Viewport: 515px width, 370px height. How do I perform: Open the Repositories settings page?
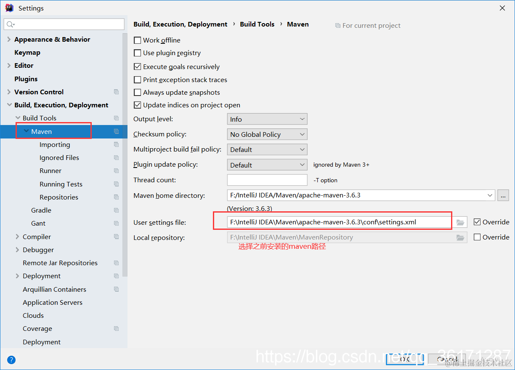pos(59,197)
